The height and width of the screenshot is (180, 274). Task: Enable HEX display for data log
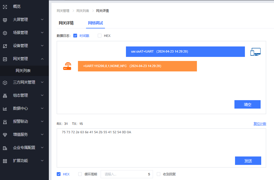click(x=100, y=36)
